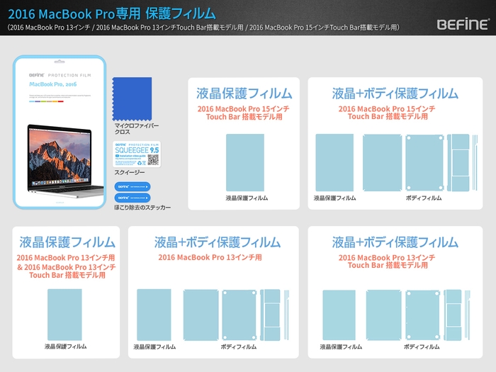This screenshot has height=372, width=496.
Task: Click the 15インチ Touch Bar subtitle under 液晶+ボディ保護フィルム
Action: pyautogui.click(x=387, y=113)
